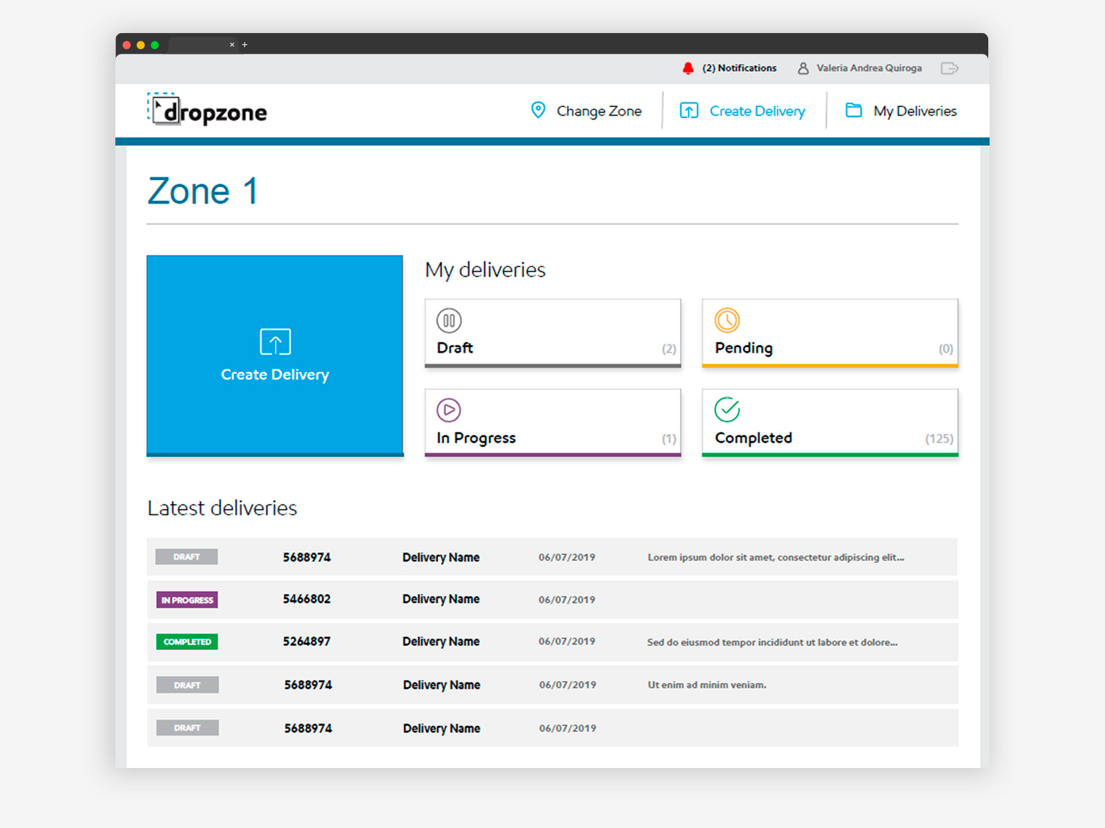Open the In Progress deliveries card
Viewport: 1105px width, 828px height.
(x=552, y=423)
